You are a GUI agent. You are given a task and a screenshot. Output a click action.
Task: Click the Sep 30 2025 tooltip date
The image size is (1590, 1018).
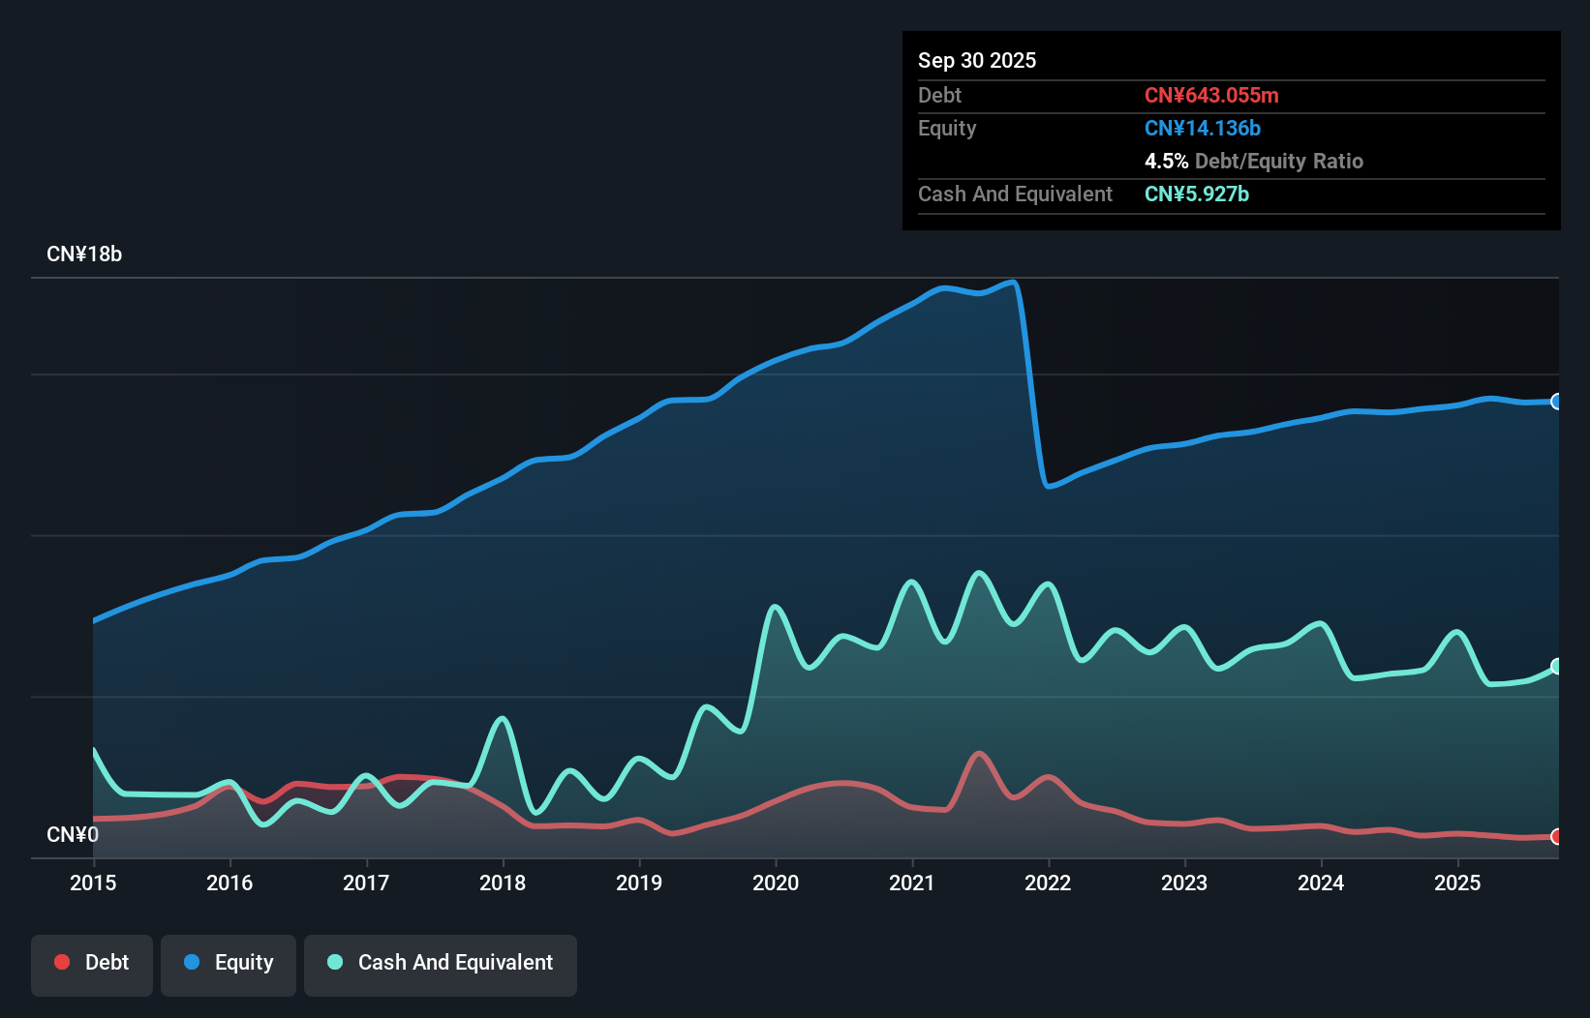point(976,60)
